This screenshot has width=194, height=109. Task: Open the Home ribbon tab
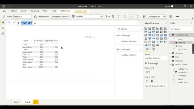(x=14, y=11)
